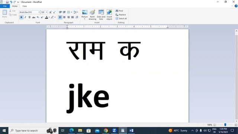The width and height of the screenshot is (238, 134).
Task: Click the Grow font icon
Action: click(x=51, y=12)
